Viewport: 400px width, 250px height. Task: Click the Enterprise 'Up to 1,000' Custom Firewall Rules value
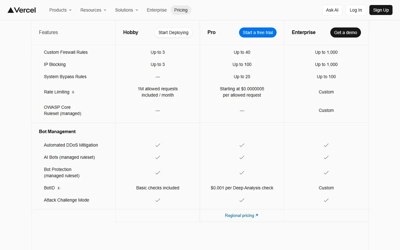coord(326,52)
